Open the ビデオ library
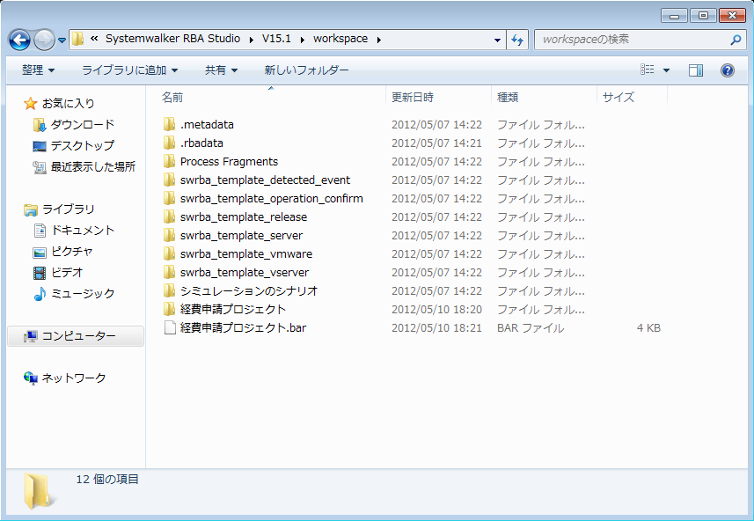Image resolution: width=754 pixels, height=521 pixels. pos(67,272)
